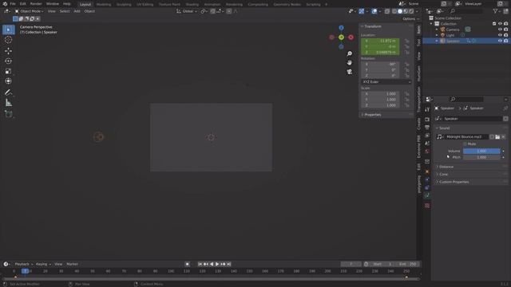Open the viewport Add menu
511x287 pixels.
coord(77,11)
